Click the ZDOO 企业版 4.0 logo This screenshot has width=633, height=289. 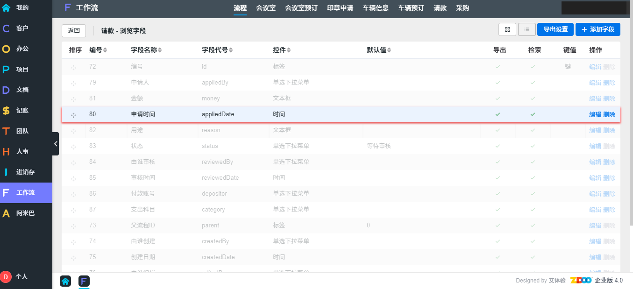(597, 280)
